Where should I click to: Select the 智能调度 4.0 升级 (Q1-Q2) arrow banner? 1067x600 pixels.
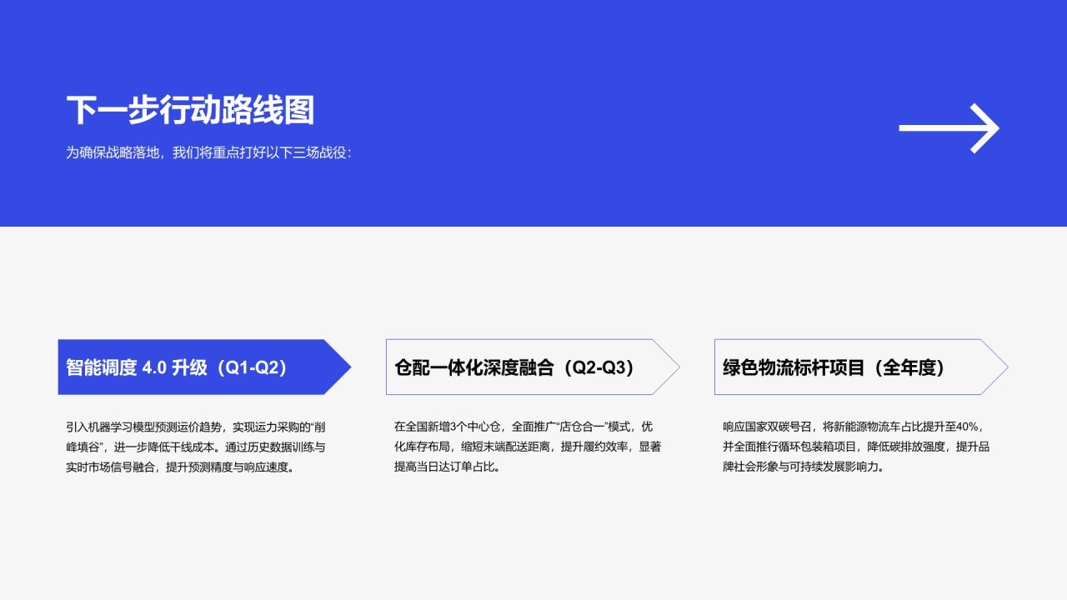click(204, 367)
